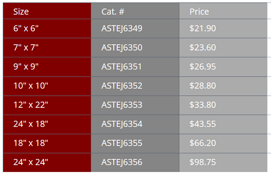Click the $33.80 price cell
271x174 pixels.
click(x=202, y=105)
